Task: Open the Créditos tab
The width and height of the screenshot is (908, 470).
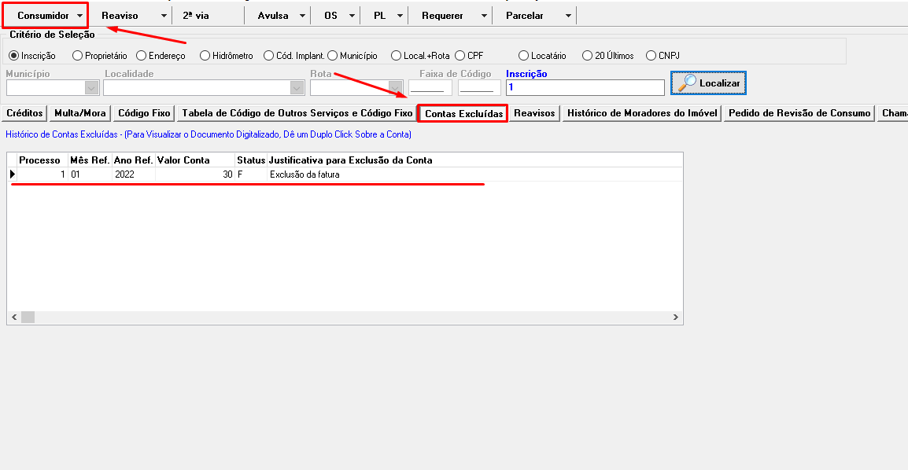Action: point(24,113)
